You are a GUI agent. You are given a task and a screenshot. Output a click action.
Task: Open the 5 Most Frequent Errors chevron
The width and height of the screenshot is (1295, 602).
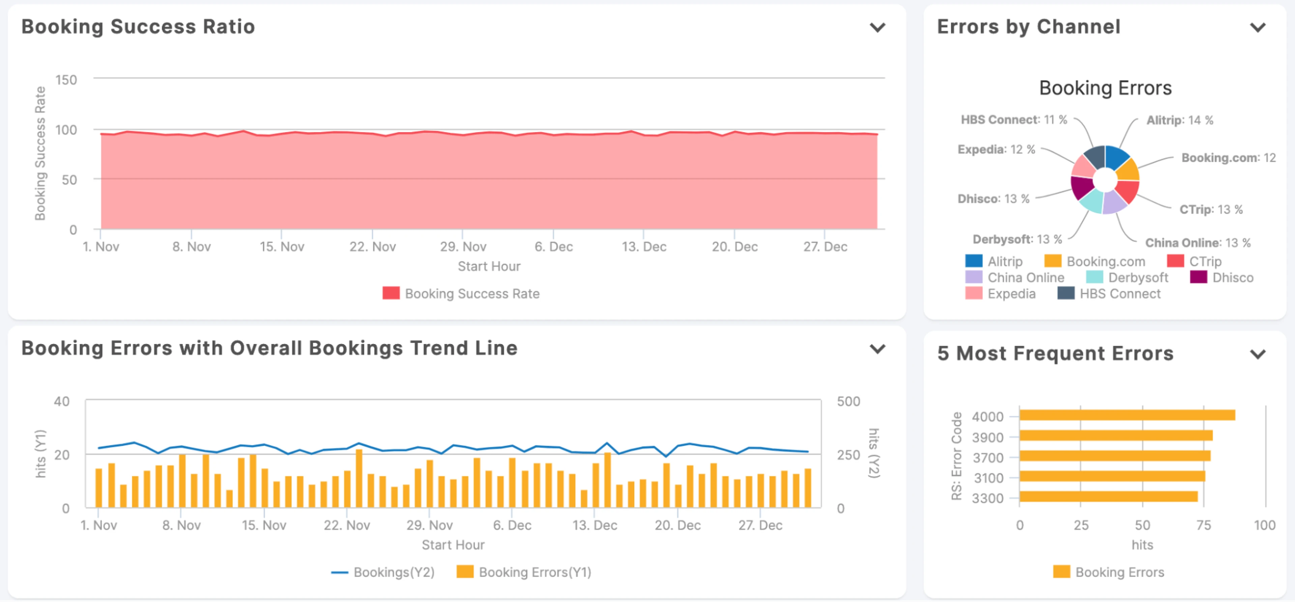tap(1257, 354)
